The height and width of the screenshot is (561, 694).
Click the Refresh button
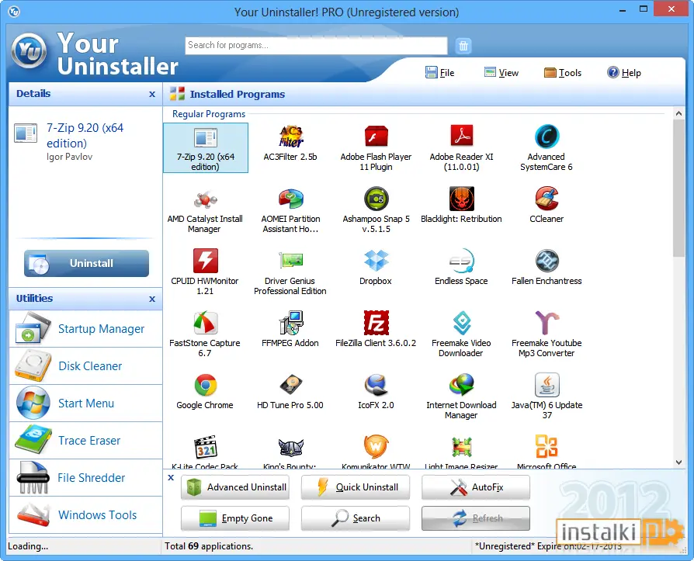(x=476, y=518)
